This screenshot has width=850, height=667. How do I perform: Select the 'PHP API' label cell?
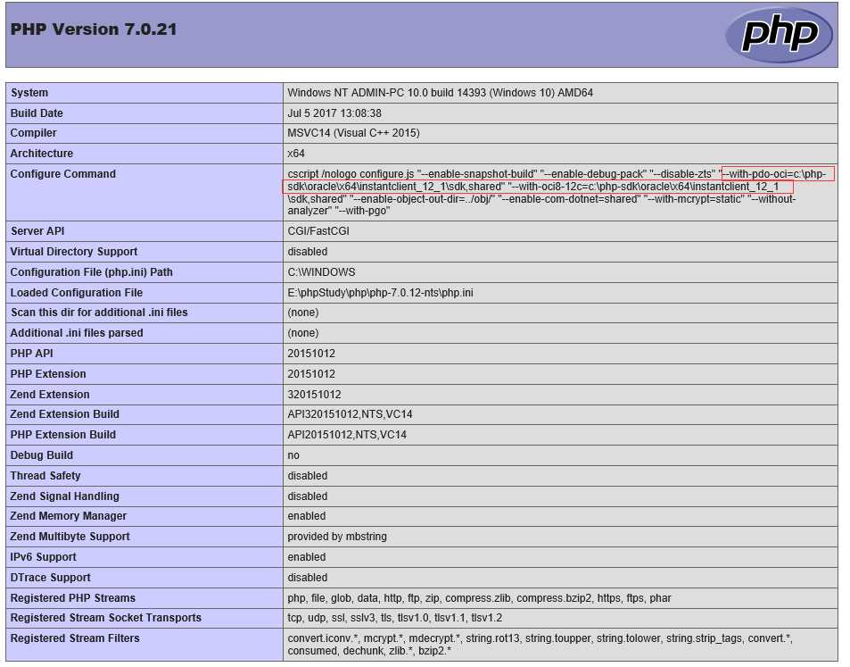click(144, 354)
